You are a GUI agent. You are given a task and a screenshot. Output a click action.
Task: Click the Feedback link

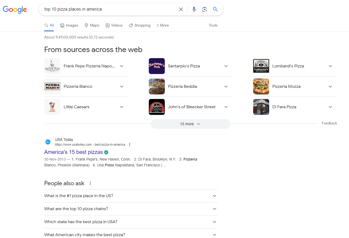point(329,123)
